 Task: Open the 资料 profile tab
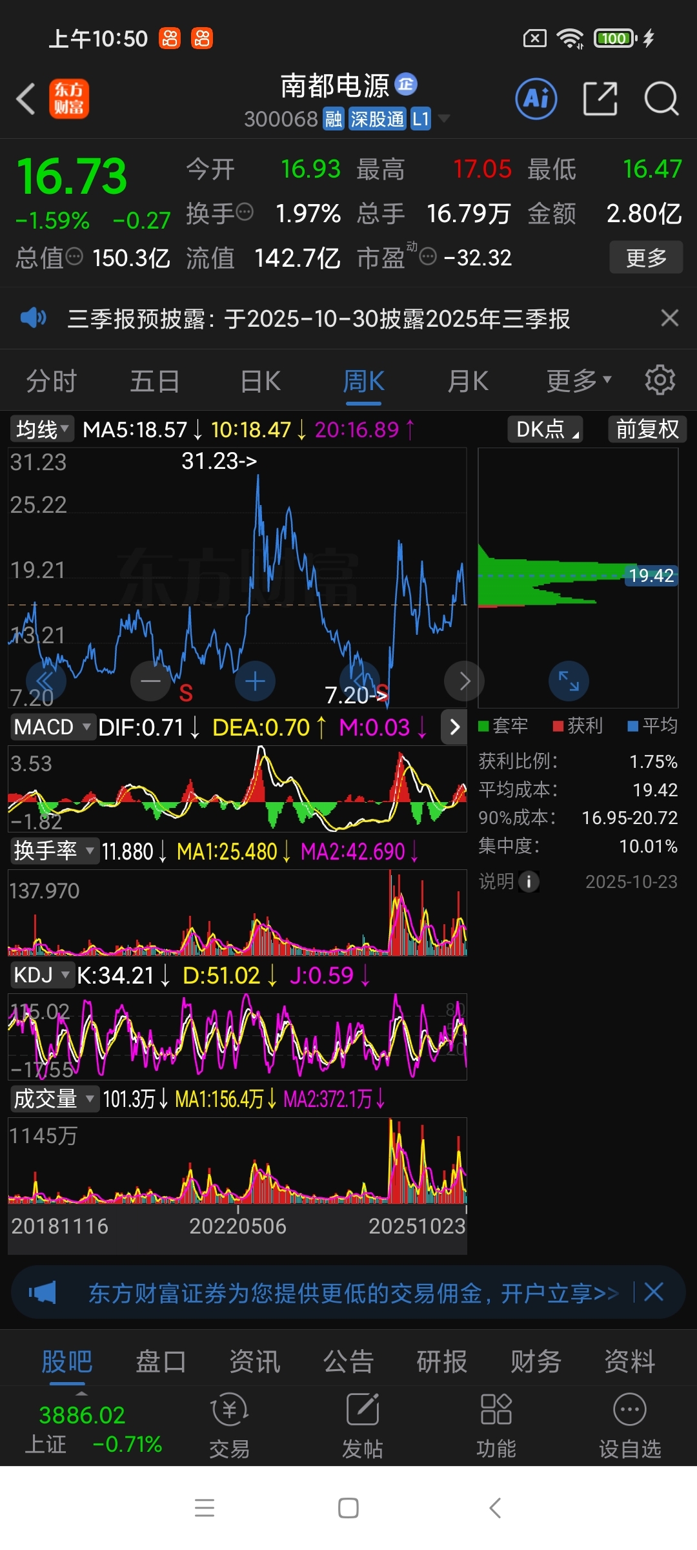(629, 1361)
